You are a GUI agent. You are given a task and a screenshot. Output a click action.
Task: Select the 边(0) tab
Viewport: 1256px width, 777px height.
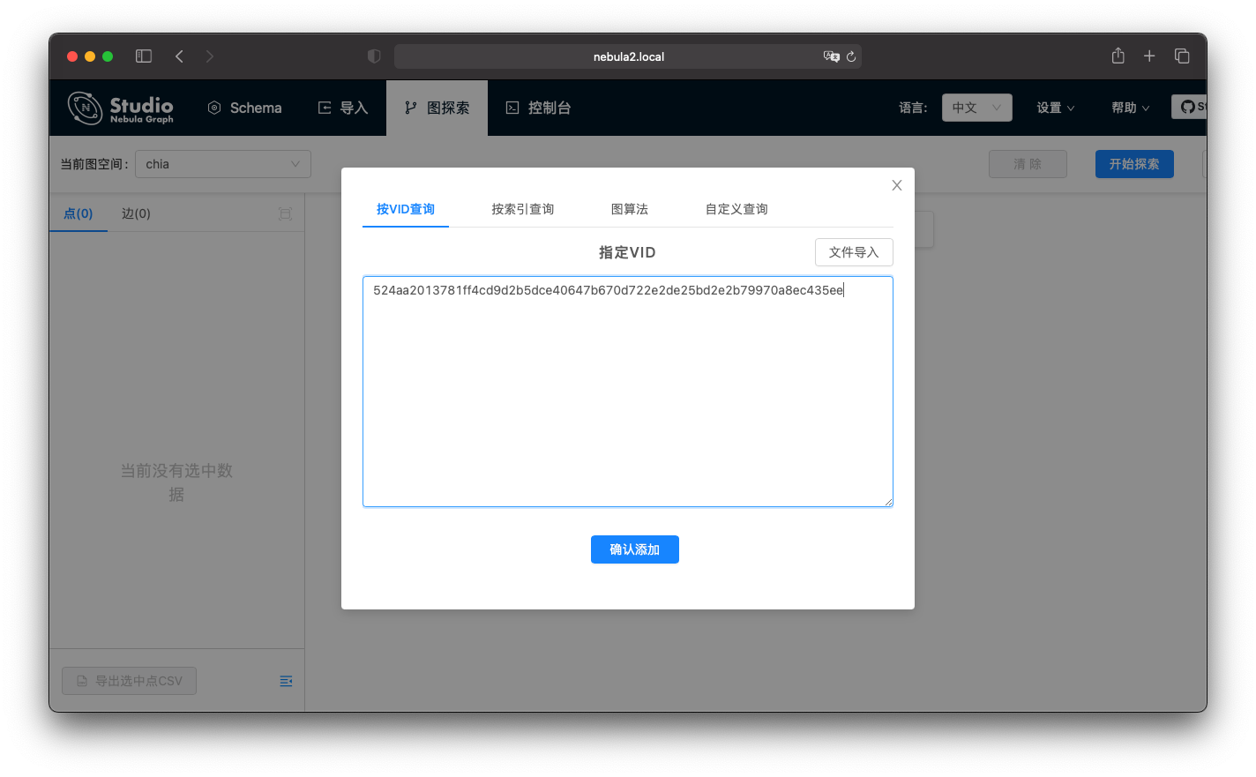pos(136,213)
